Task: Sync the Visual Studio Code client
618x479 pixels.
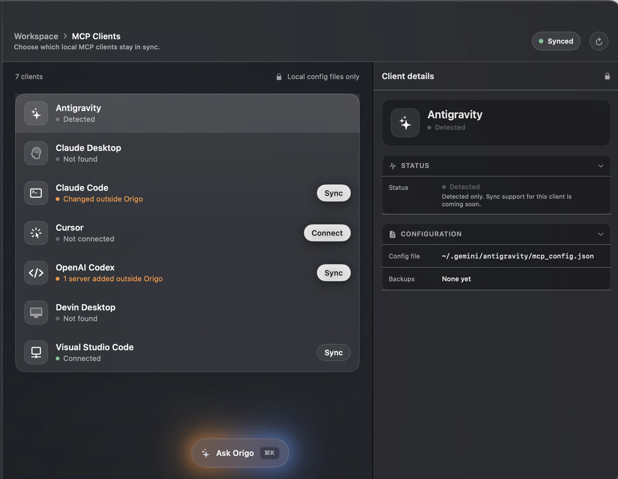Action: (x=333, y=352)
